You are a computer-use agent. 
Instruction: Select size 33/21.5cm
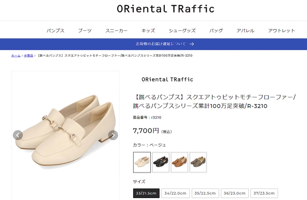point(147,193)
